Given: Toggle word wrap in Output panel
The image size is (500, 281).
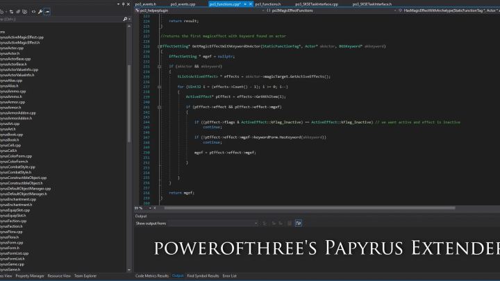Looking at the screenshot, I should tap(298, 223).
